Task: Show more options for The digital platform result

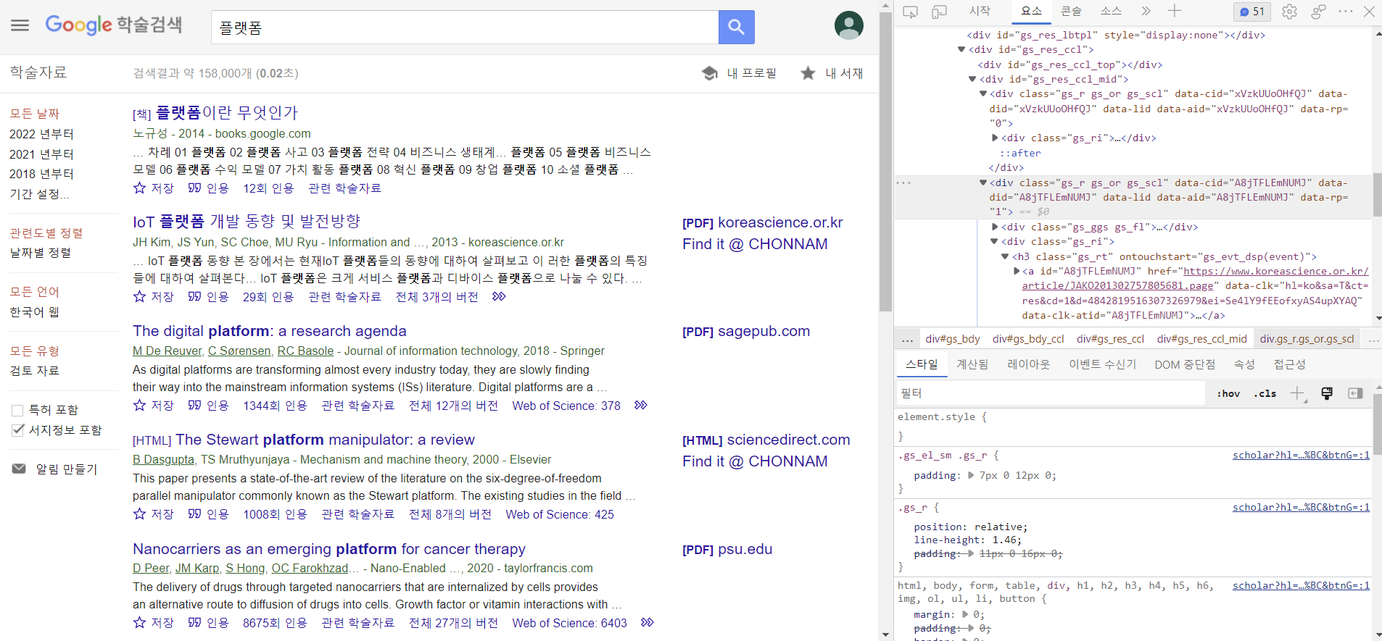Action: click(x=640, y=405)
